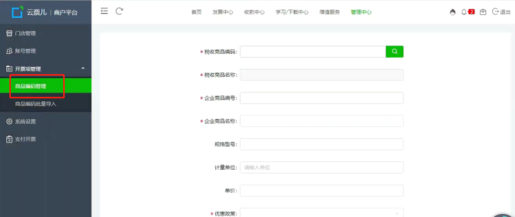
Task: Open the 优惠政策 dropdown
Action: point(321,213)
